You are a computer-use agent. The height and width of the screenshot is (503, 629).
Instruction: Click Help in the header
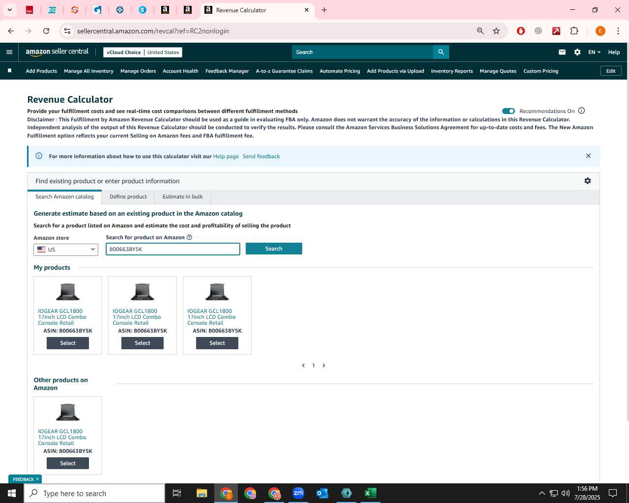(614, 52)
